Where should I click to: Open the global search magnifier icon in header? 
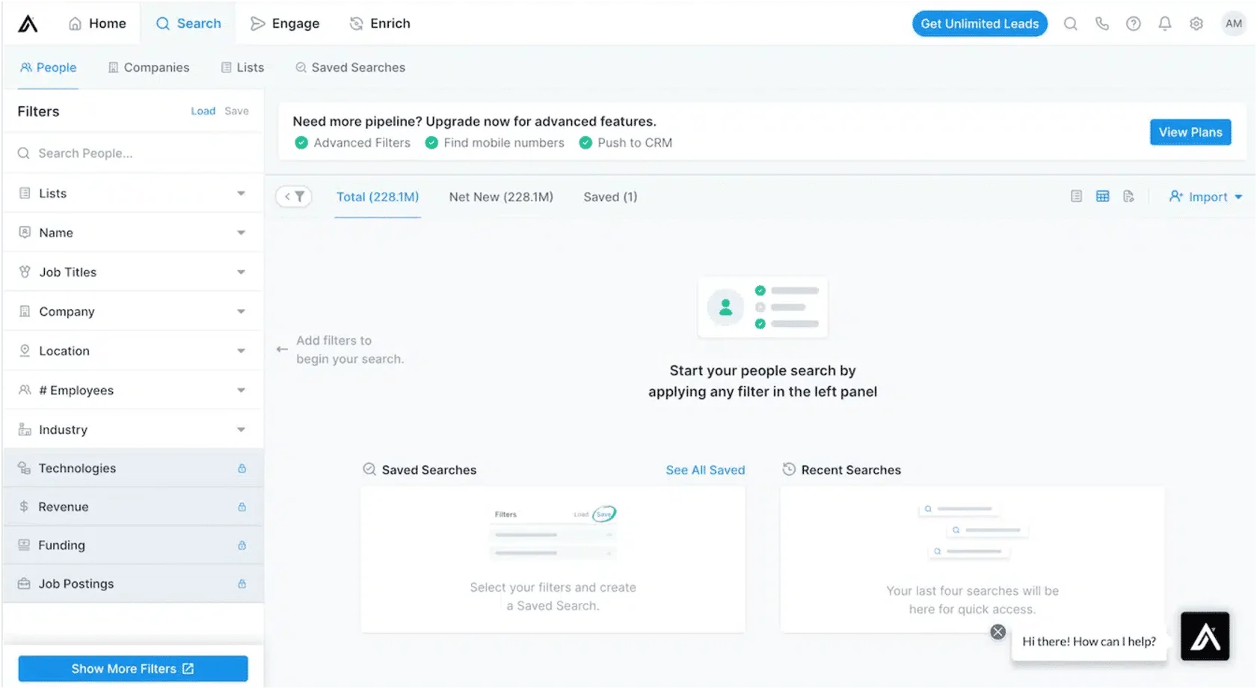pos(1070,24)
